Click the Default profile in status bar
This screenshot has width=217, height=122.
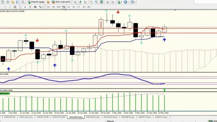coord(110,121)
